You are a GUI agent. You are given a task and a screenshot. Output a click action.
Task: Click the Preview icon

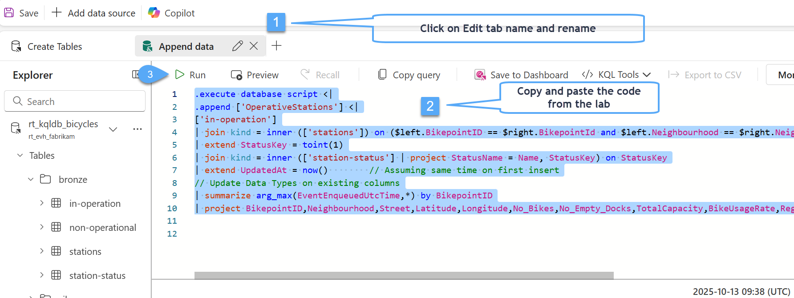(x=236, y=75)
